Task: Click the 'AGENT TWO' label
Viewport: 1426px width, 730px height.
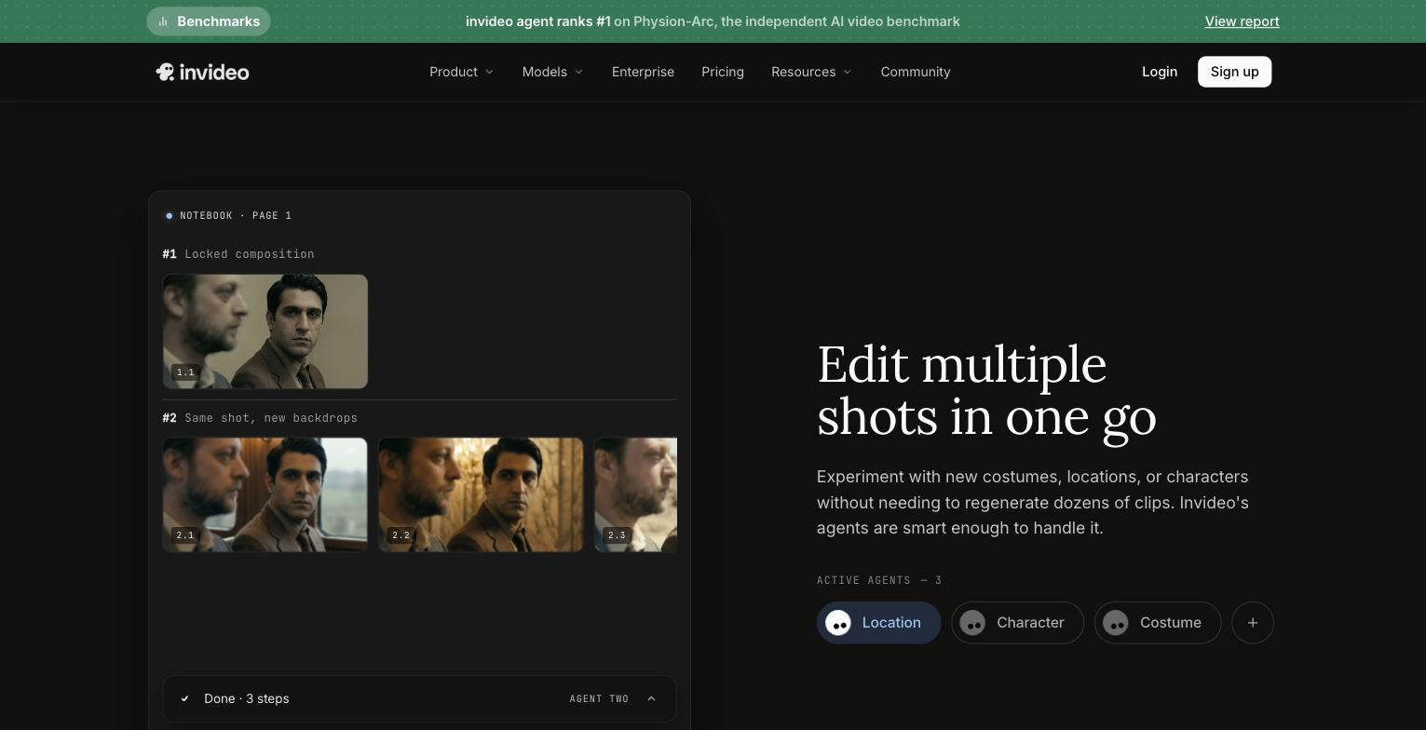Action: [599, 699]
